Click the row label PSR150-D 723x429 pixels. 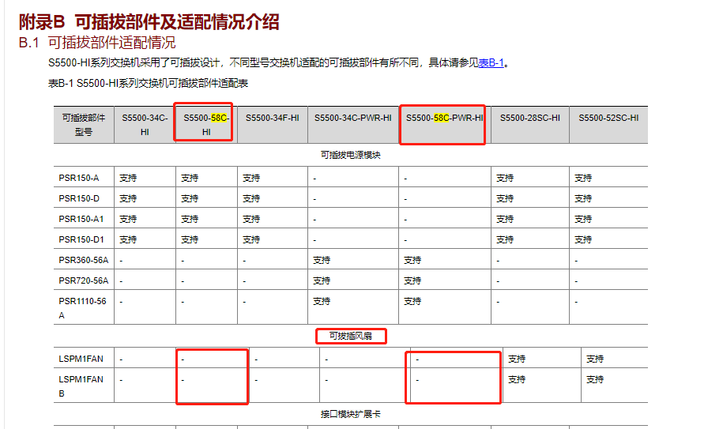79,198
